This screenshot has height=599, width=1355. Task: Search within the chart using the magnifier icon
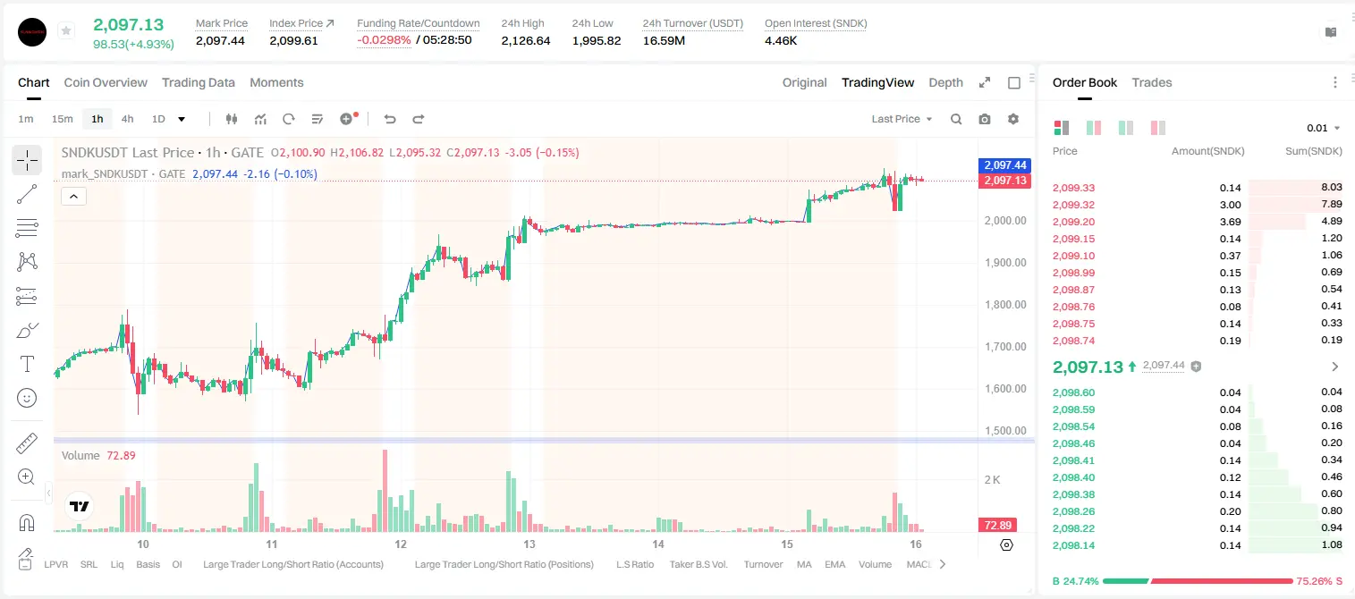pyautogui.click(x=956, y=119)
